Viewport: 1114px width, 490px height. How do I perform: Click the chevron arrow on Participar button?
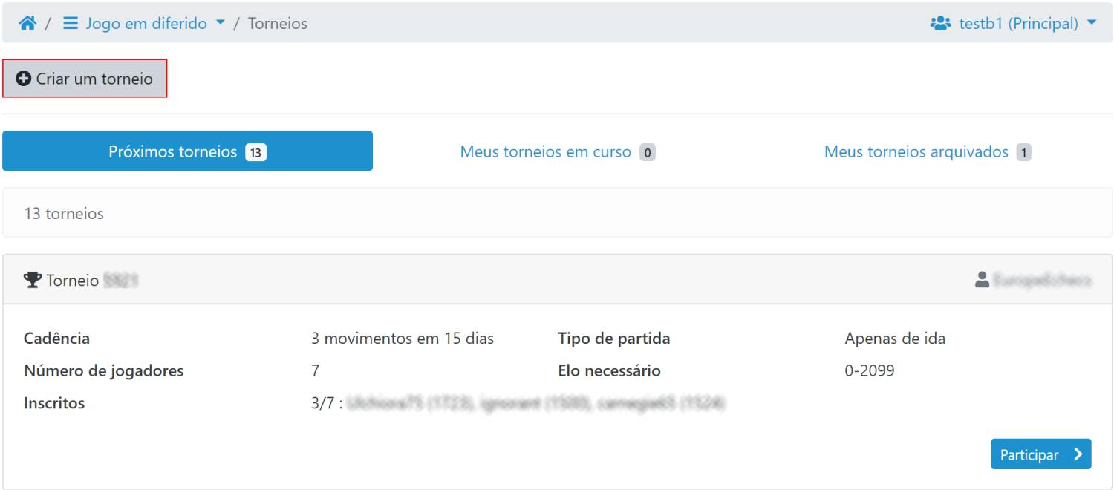click(1078, 454)
